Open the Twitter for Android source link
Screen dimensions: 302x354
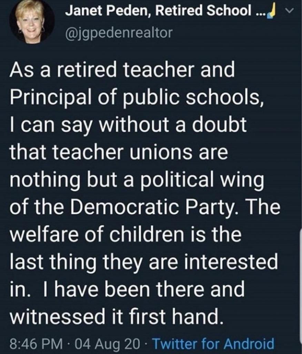213,344
